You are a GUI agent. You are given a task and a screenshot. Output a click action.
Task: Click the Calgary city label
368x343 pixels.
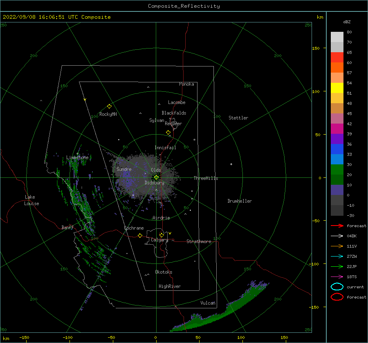[x=159, y=240]
